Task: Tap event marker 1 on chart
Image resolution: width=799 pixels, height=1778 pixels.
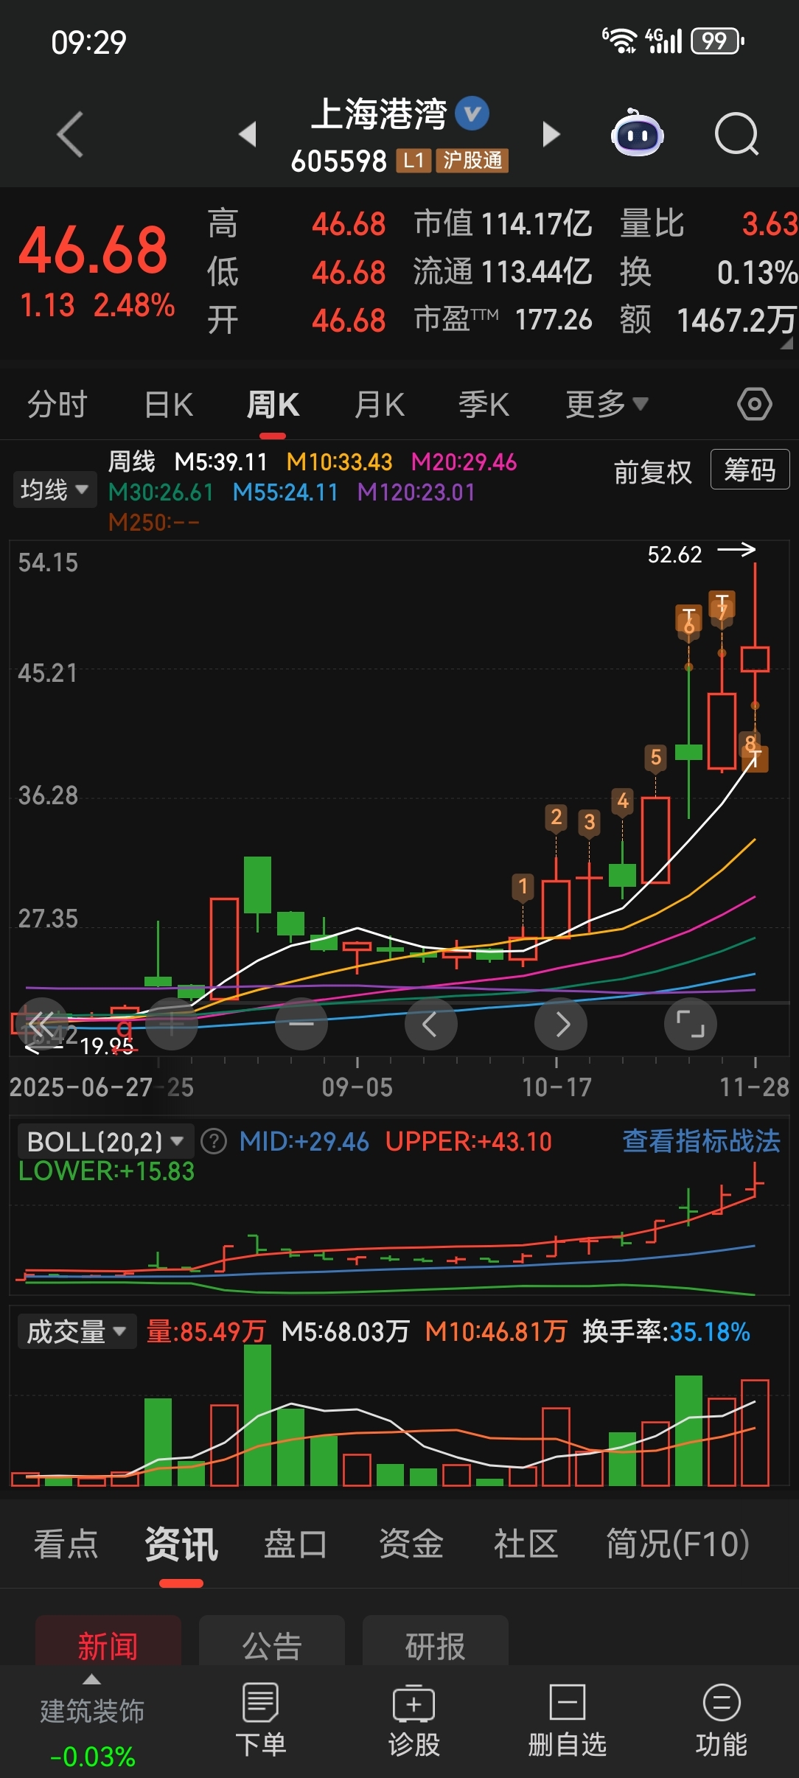Action: [523, 886]
